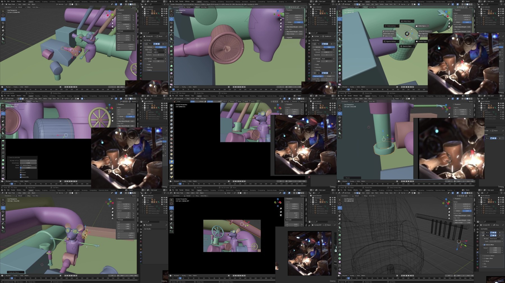Select the Annotate tool in the first frame
505x283 pixels.
tap(3, 35)
